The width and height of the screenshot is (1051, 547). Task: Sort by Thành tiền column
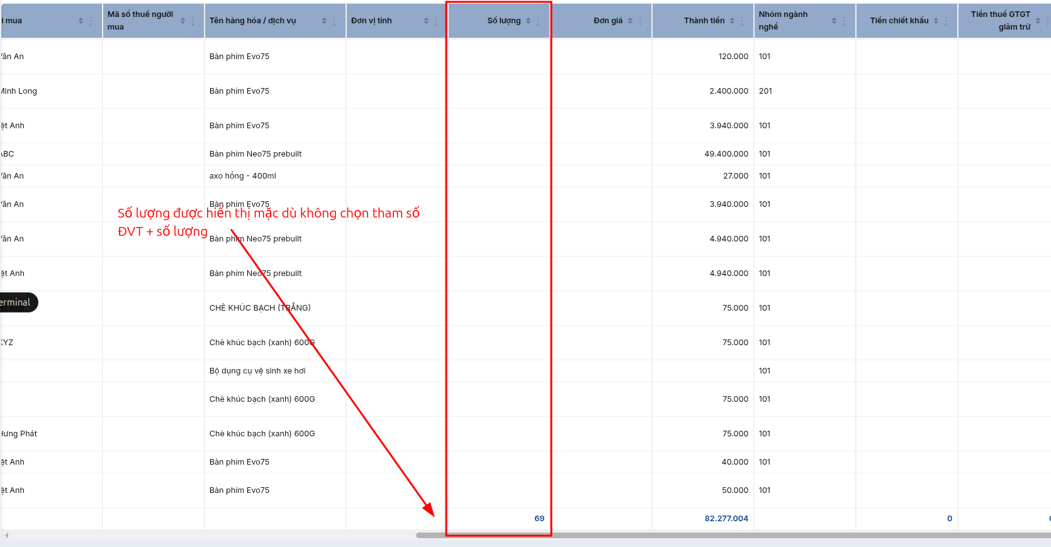[x=732, y=21]
